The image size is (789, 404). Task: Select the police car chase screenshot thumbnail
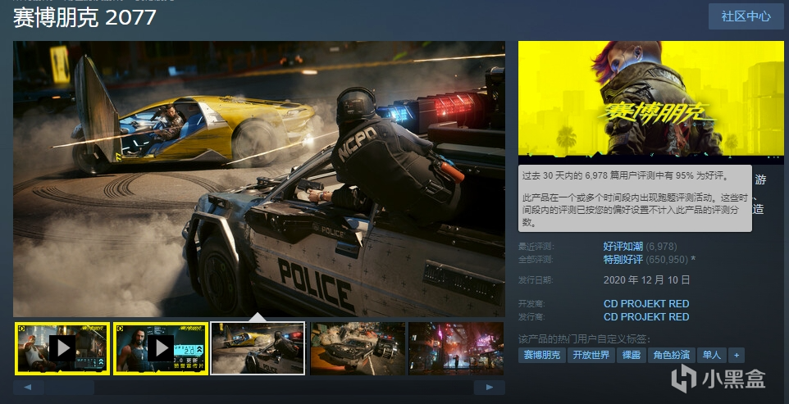258,348
